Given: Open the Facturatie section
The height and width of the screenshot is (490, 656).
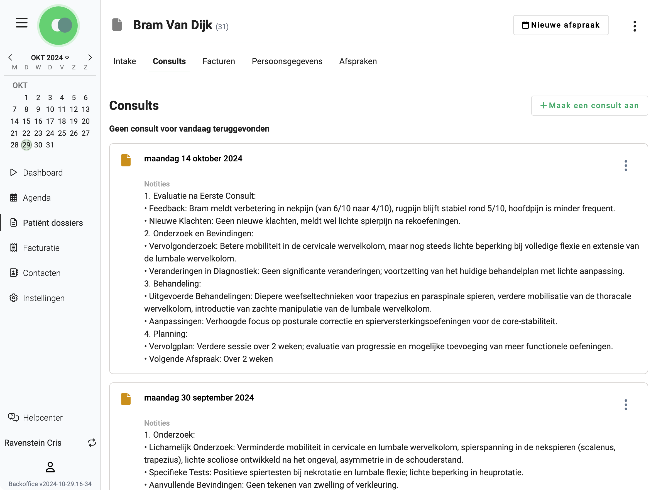Looking at the screenshot, I should pos(41,248).
